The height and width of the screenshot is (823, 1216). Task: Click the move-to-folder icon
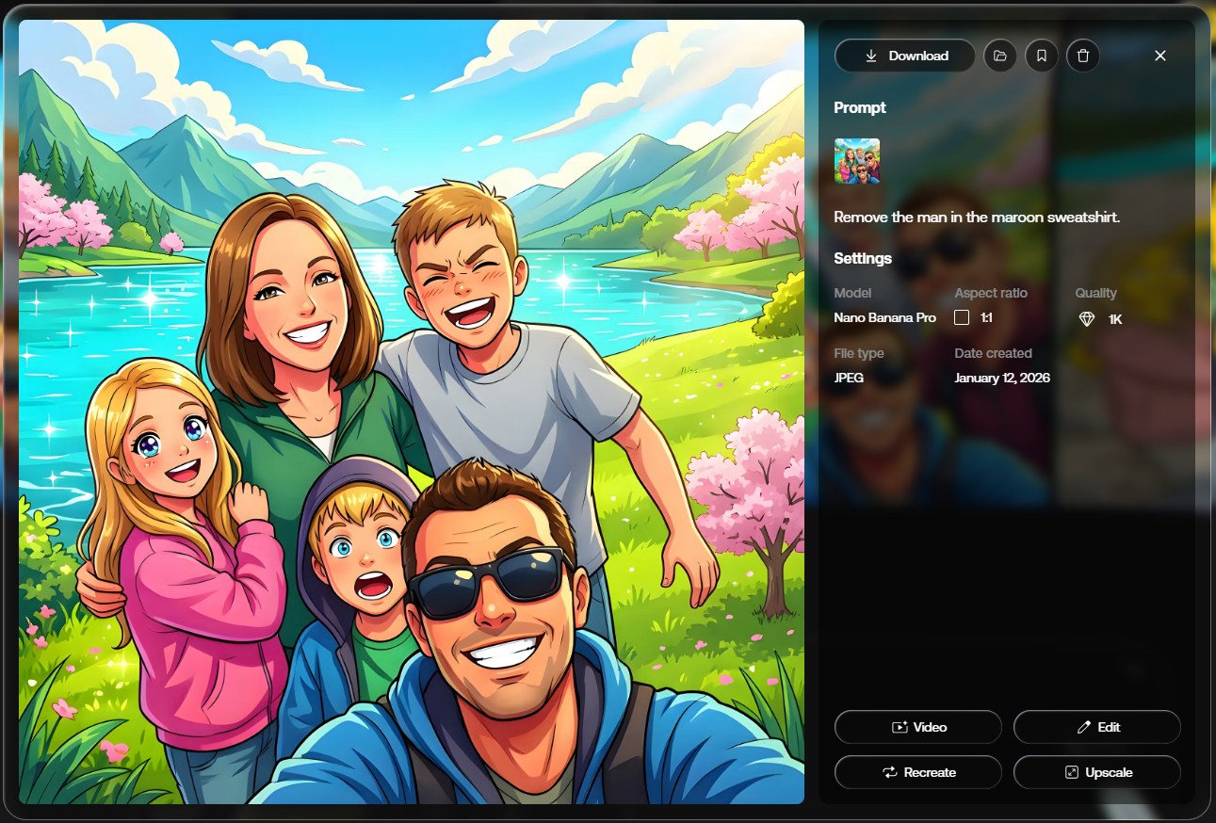tap(1000, 56)
